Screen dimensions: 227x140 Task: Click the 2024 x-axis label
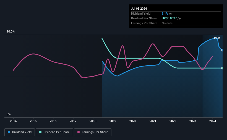pos(213,121)
